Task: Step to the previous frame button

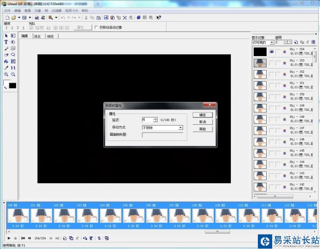Action: (x=30, y=238)
